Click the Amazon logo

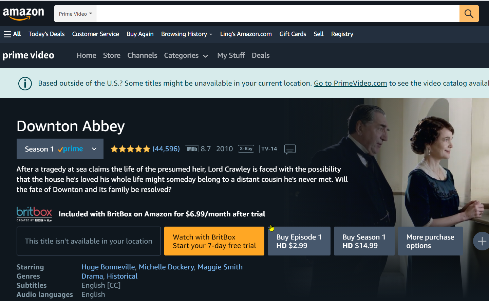point(23,14)
